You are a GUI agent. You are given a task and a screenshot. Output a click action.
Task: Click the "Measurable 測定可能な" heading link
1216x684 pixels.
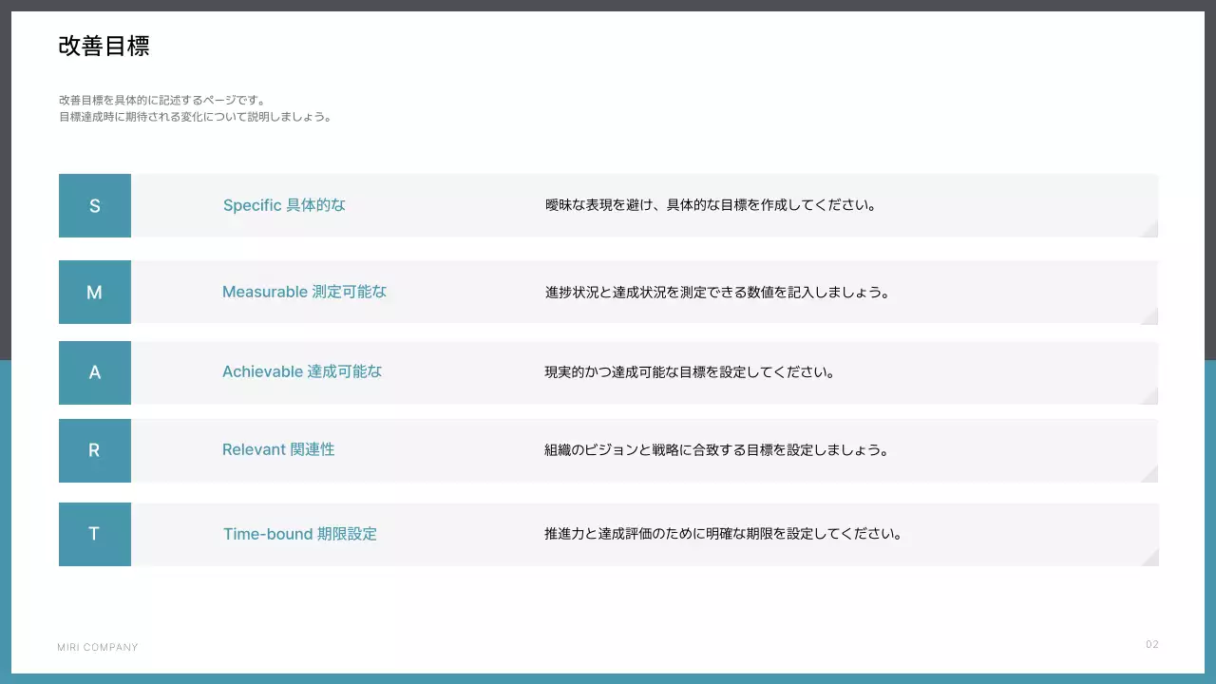coord(305,292)
